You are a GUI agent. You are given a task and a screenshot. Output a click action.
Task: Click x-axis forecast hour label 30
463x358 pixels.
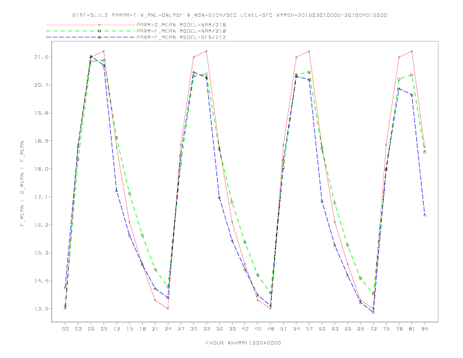(194, 329)
